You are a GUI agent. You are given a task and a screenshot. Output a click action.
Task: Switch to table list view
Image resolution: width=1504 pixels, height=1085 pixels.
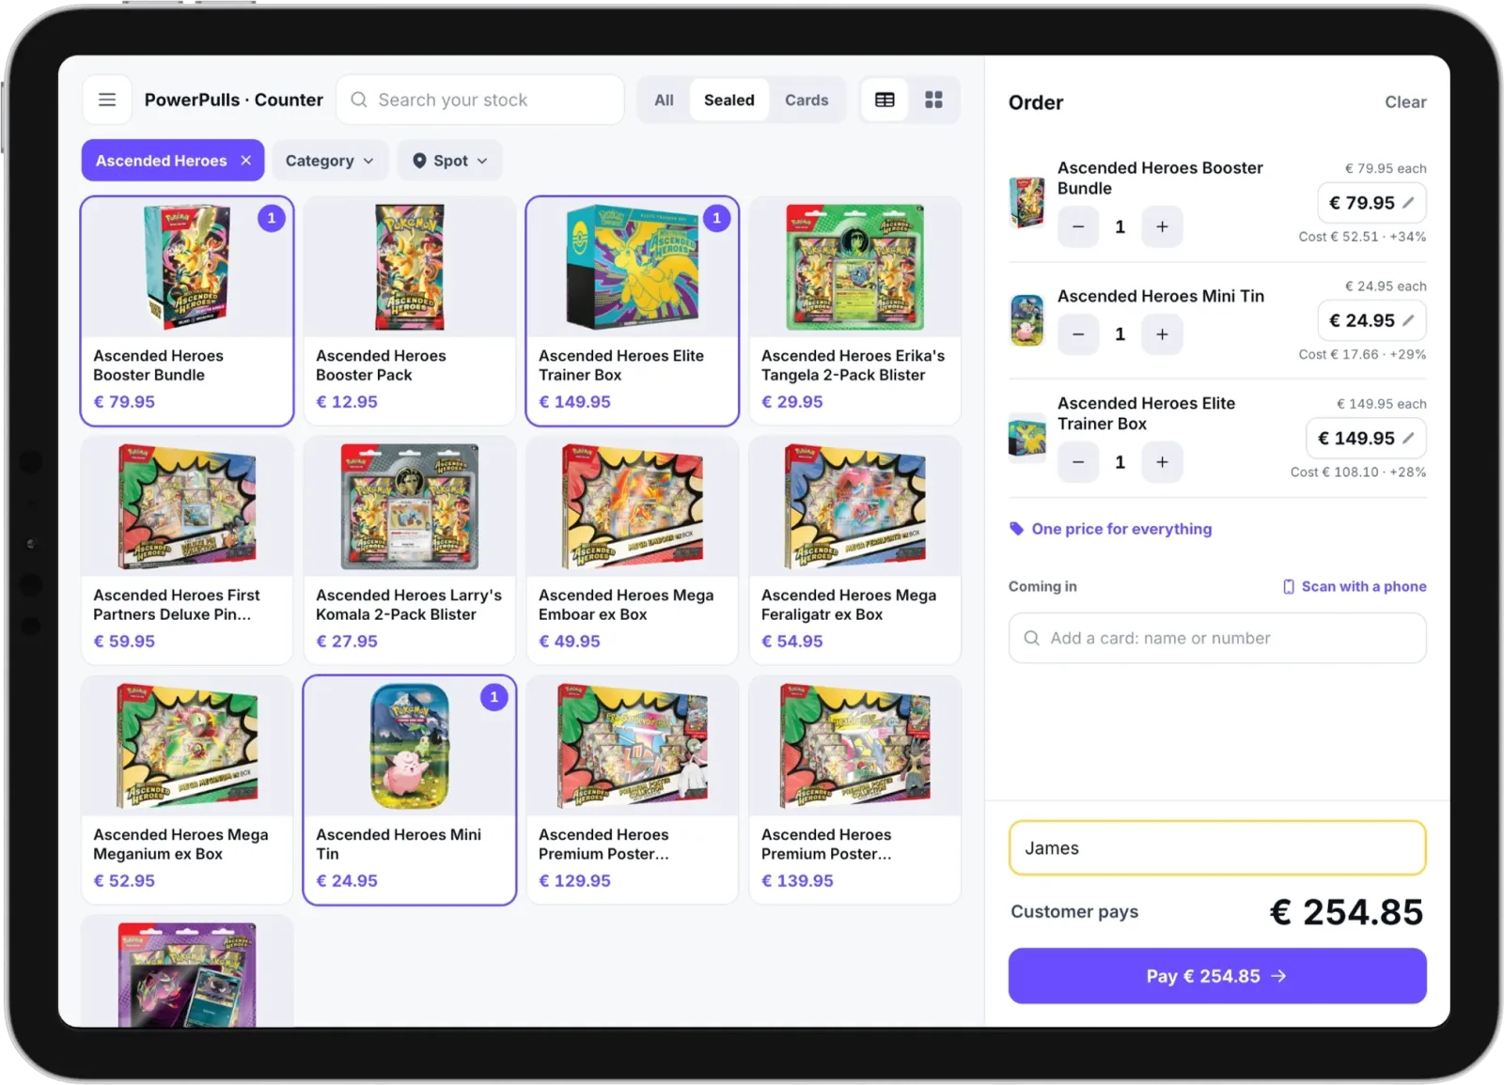point(885,100)
